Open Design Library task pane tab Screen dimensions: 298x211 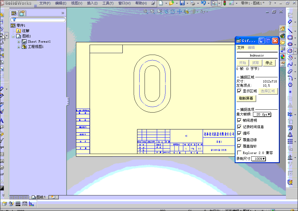283,36
